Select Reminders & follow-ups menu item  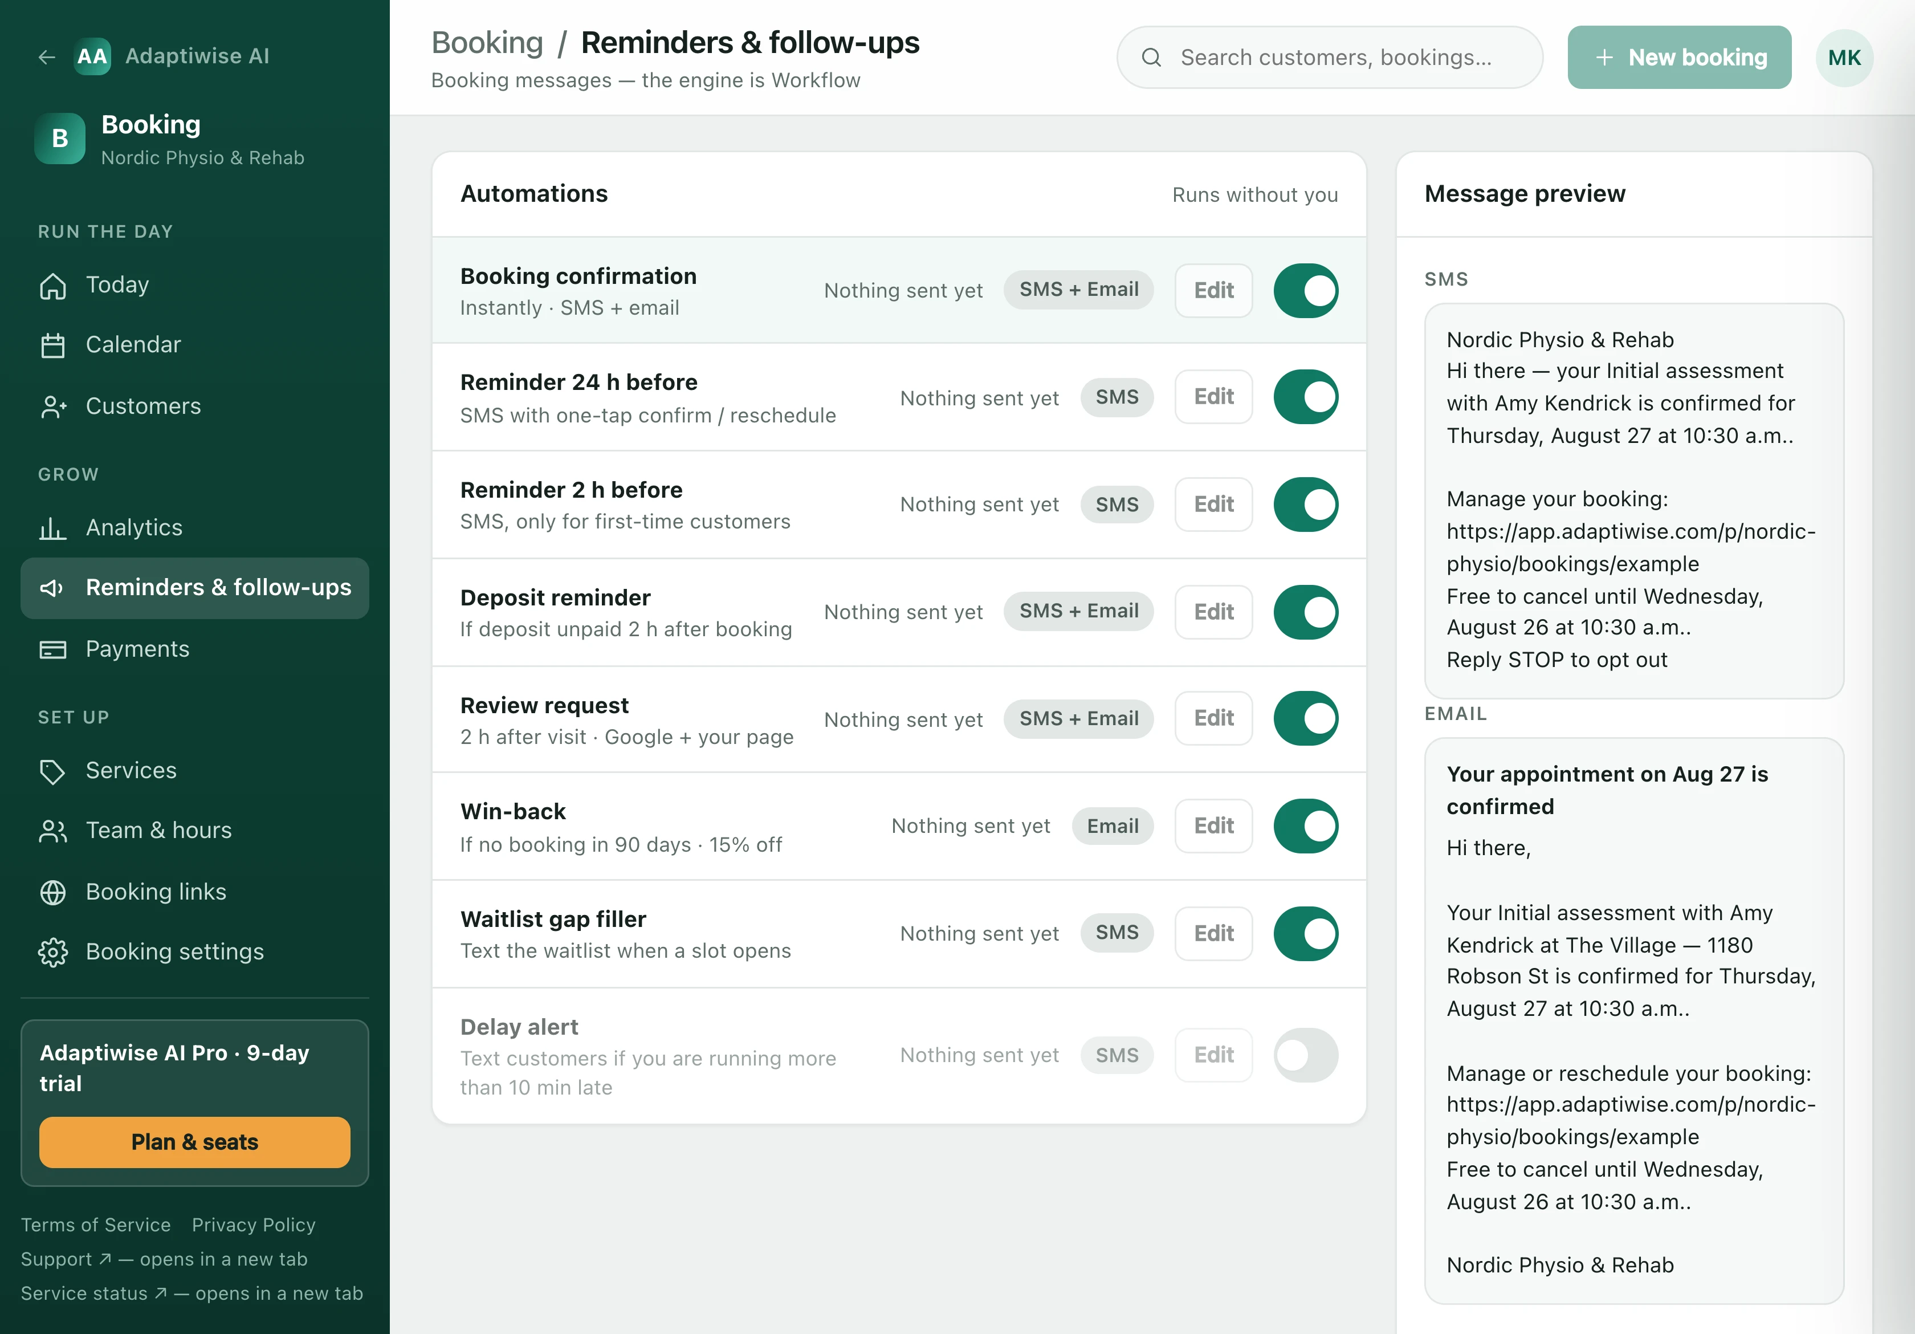tap(194, 588)
